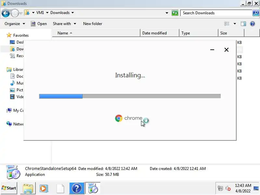260x195 pixels.
Task: Launch Windows Media Player from taskbar
Action: point(44,188)
